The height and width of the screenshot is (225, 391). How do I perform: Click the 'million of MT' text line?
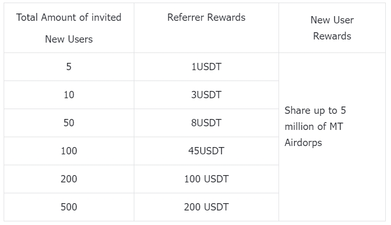pyautogui.click(x=313, y=127)
